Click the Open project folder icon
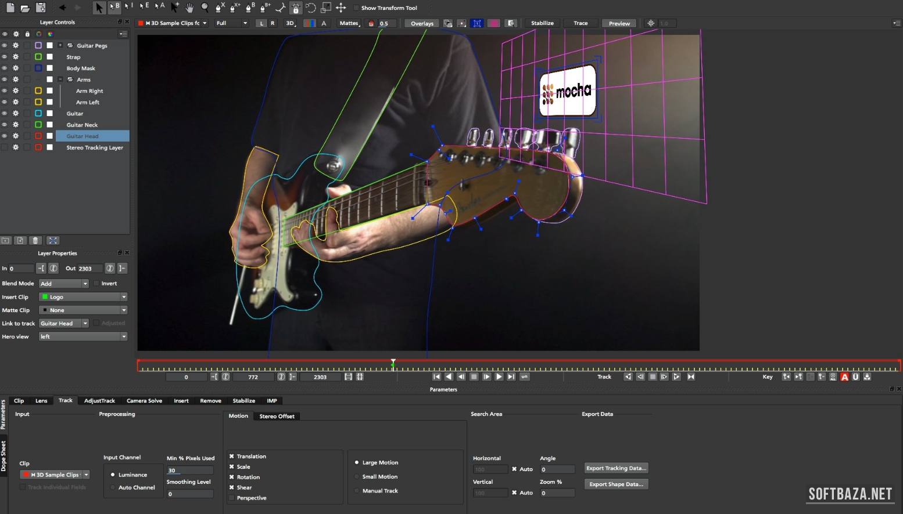Screen dimensions: 903x514 coord(25,8)
